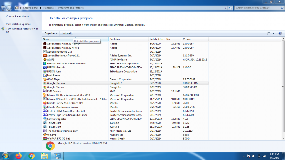Navigate to Programs via the breadcrumb
This screenshot has height=160, width=285.
48,8
